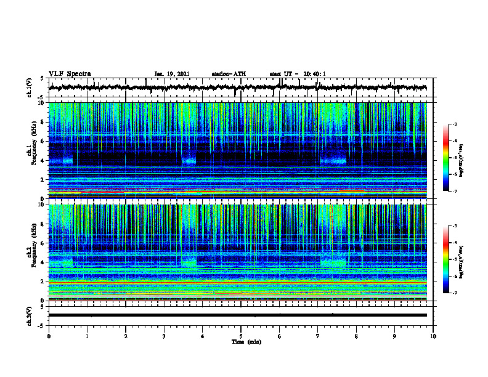The image size is (488, 377).
Task: Click the "4" tick on the Time axis
Action: pos(203,336)
